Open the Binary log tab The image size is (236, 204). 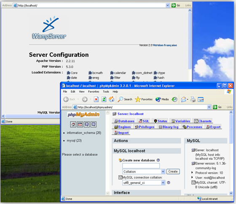169,127
